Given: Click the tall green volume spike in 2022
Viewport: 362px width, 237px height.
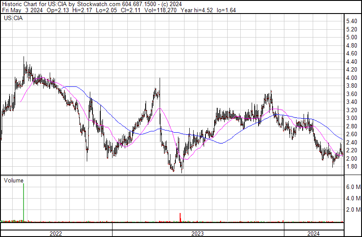Looking at the screenshot, I should coord(23,201).
